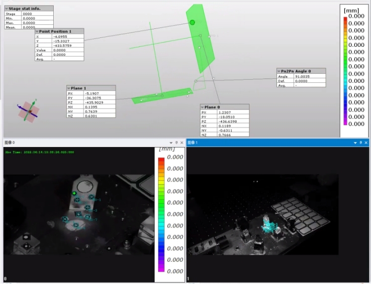
Task: Close the 图像 1 panel
Action: point(366,142)
